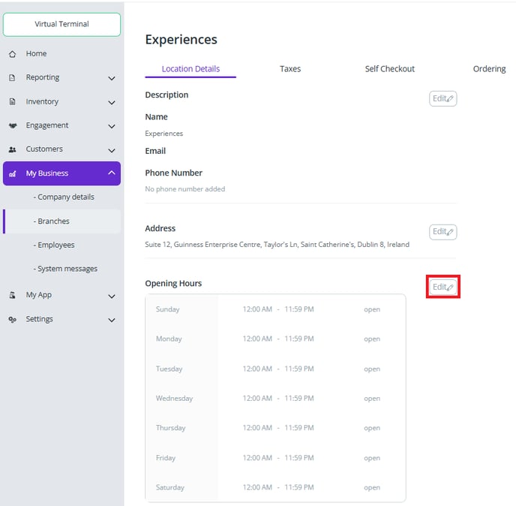Click the Reporting document icon
516x506 pixels.
click(12, 78)
